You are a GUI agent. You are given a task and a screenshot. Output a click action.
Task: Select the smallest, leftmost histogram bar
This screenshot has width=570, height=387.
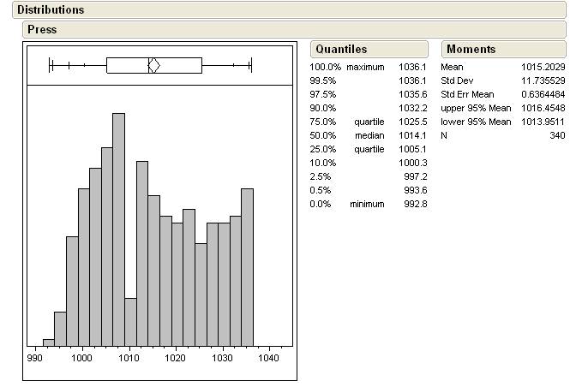pos(49,342)
